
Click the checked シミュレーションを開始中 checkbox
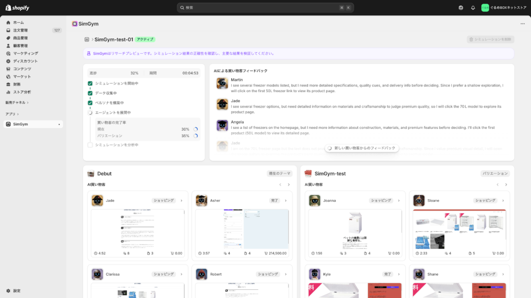(90, 83)
